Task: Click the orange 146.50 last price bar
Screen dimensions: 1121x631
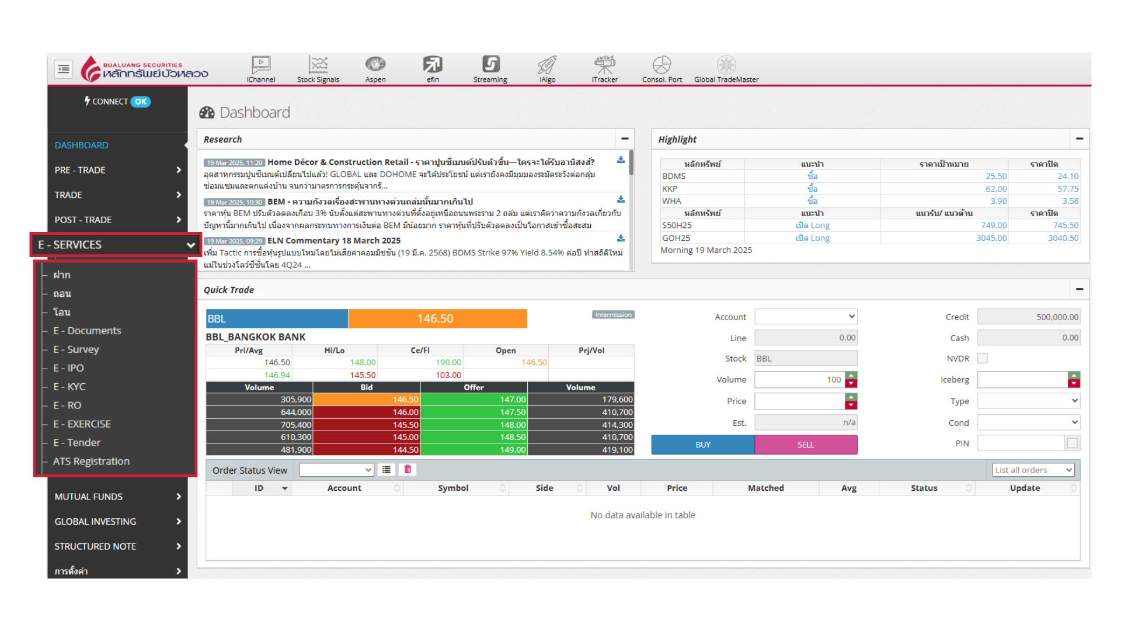Action: click(x=438, y=318)
